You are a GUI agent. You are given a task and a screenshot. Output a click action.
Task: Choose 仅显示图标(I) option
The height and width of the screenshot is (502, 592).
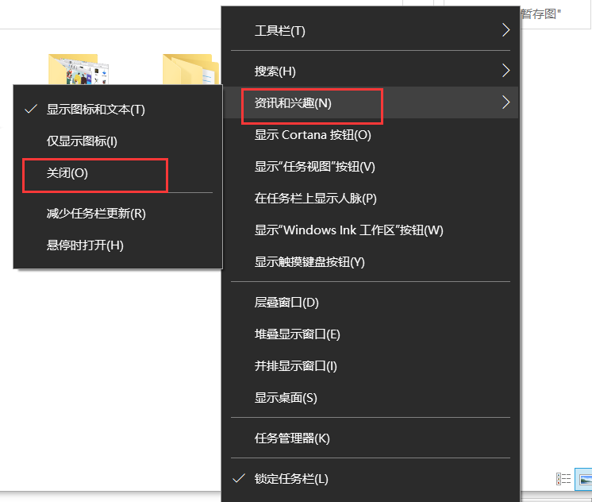point(82,141)
